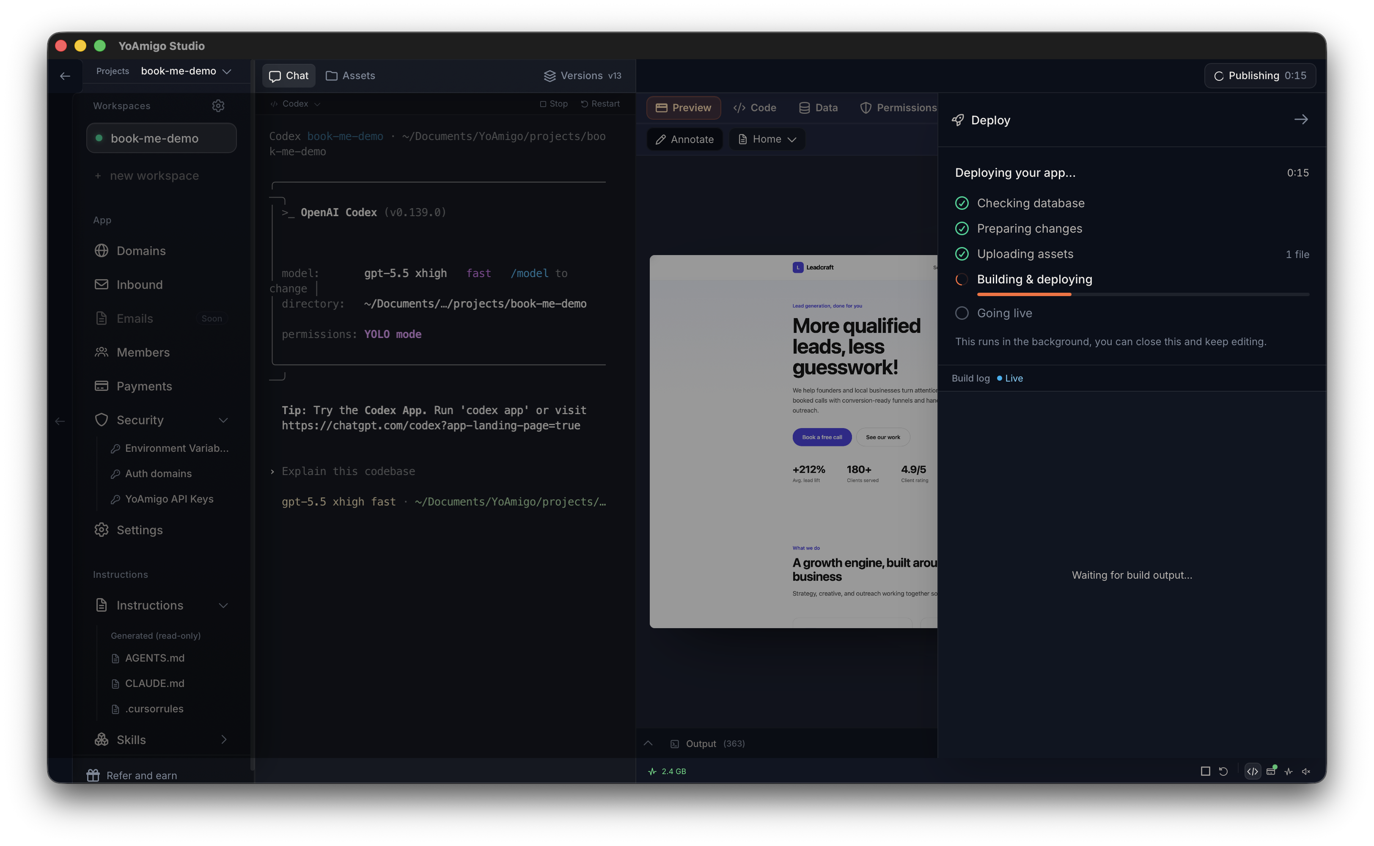Image resolution: width=1374 pixels, height=846 pixels.
Task: Open the AGENTS.md file
Action: [x=148, y=658]
